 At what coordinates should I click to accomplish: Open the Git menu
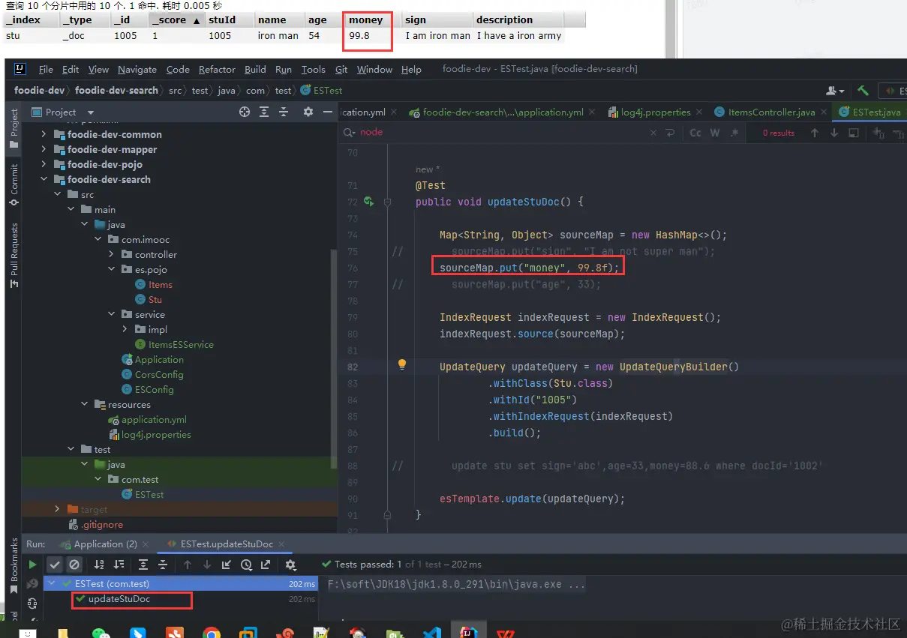(341, 69)
